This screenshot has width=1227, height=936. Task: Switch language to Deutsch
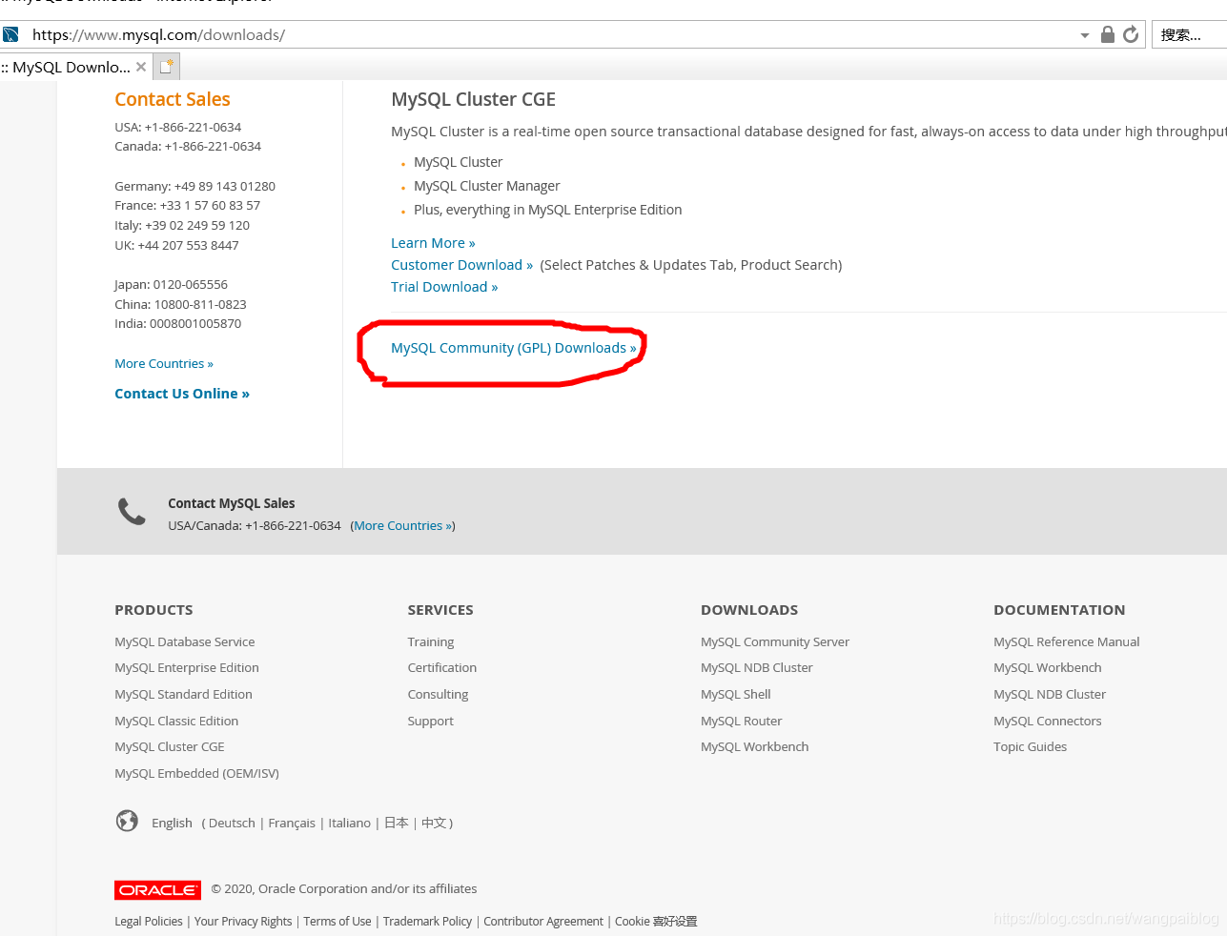coord(232,824)
